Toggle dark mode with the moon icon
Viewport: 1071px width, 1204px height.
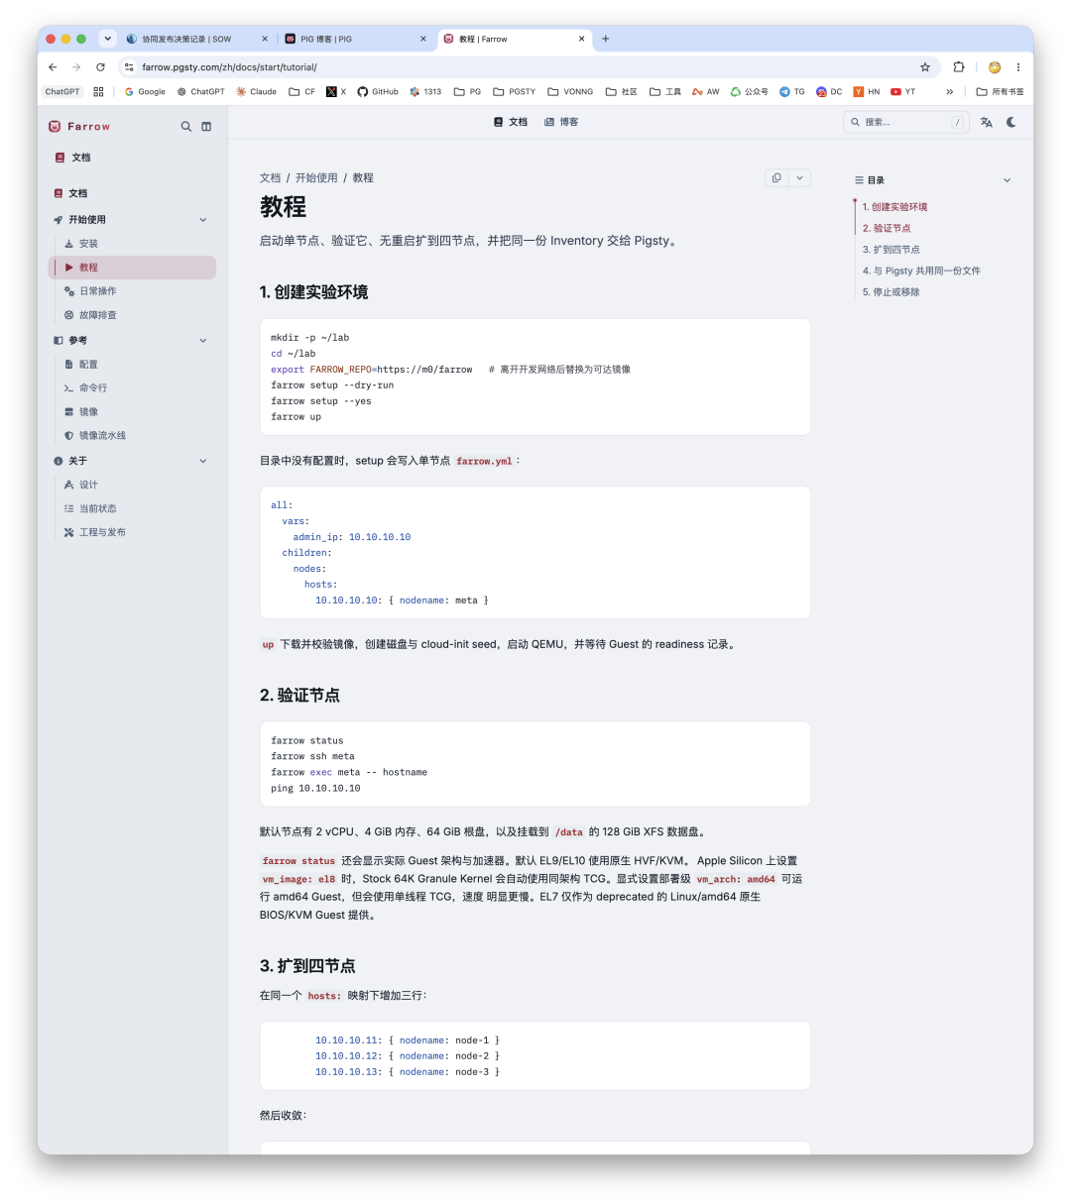tap(1011, 122)
